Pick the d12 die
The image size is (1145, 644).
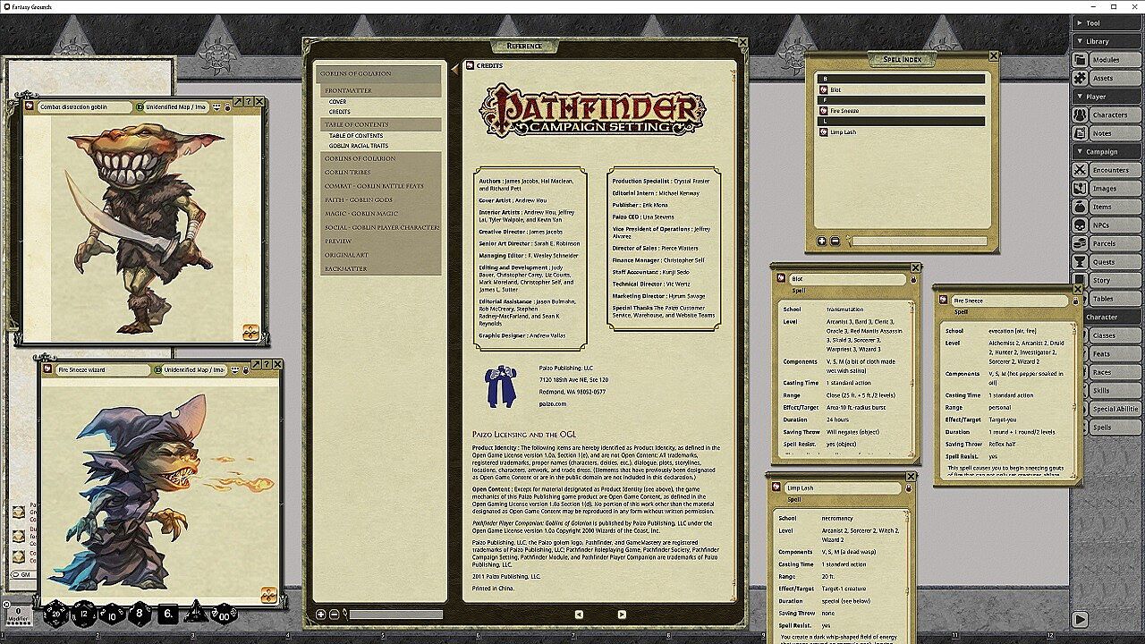click(x=84, y=614)
